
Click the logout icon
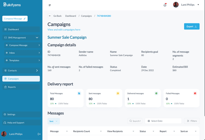click(39, 134)
